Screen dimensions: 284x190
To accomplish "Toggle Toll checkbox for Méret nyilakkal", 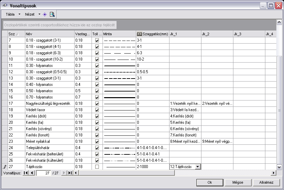I will [97, 141].
